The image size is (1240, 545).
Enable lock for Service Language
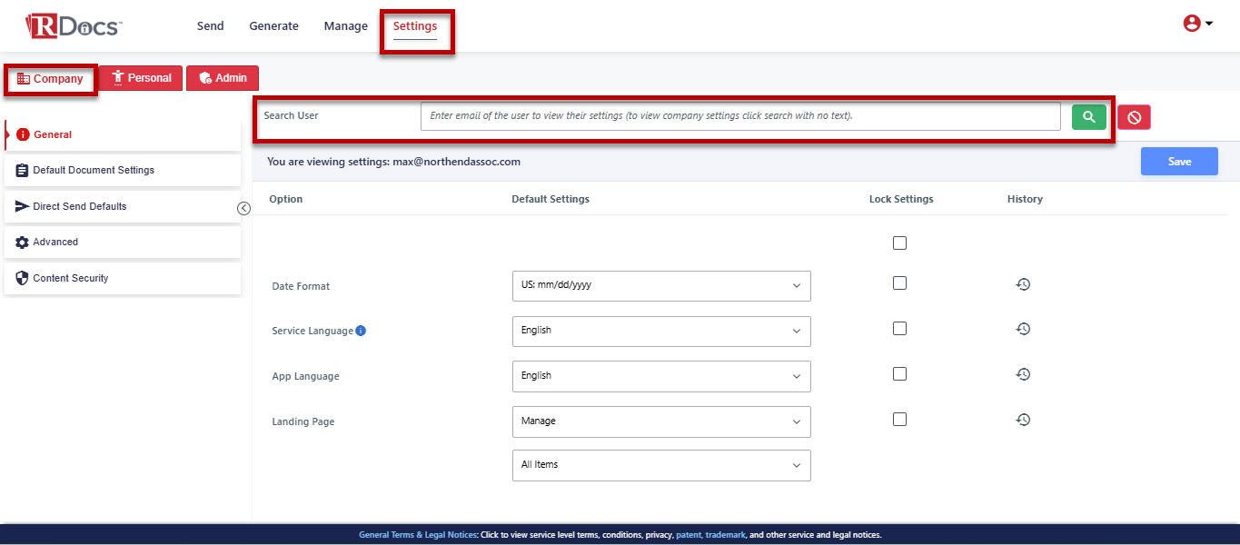click(899, 329)
